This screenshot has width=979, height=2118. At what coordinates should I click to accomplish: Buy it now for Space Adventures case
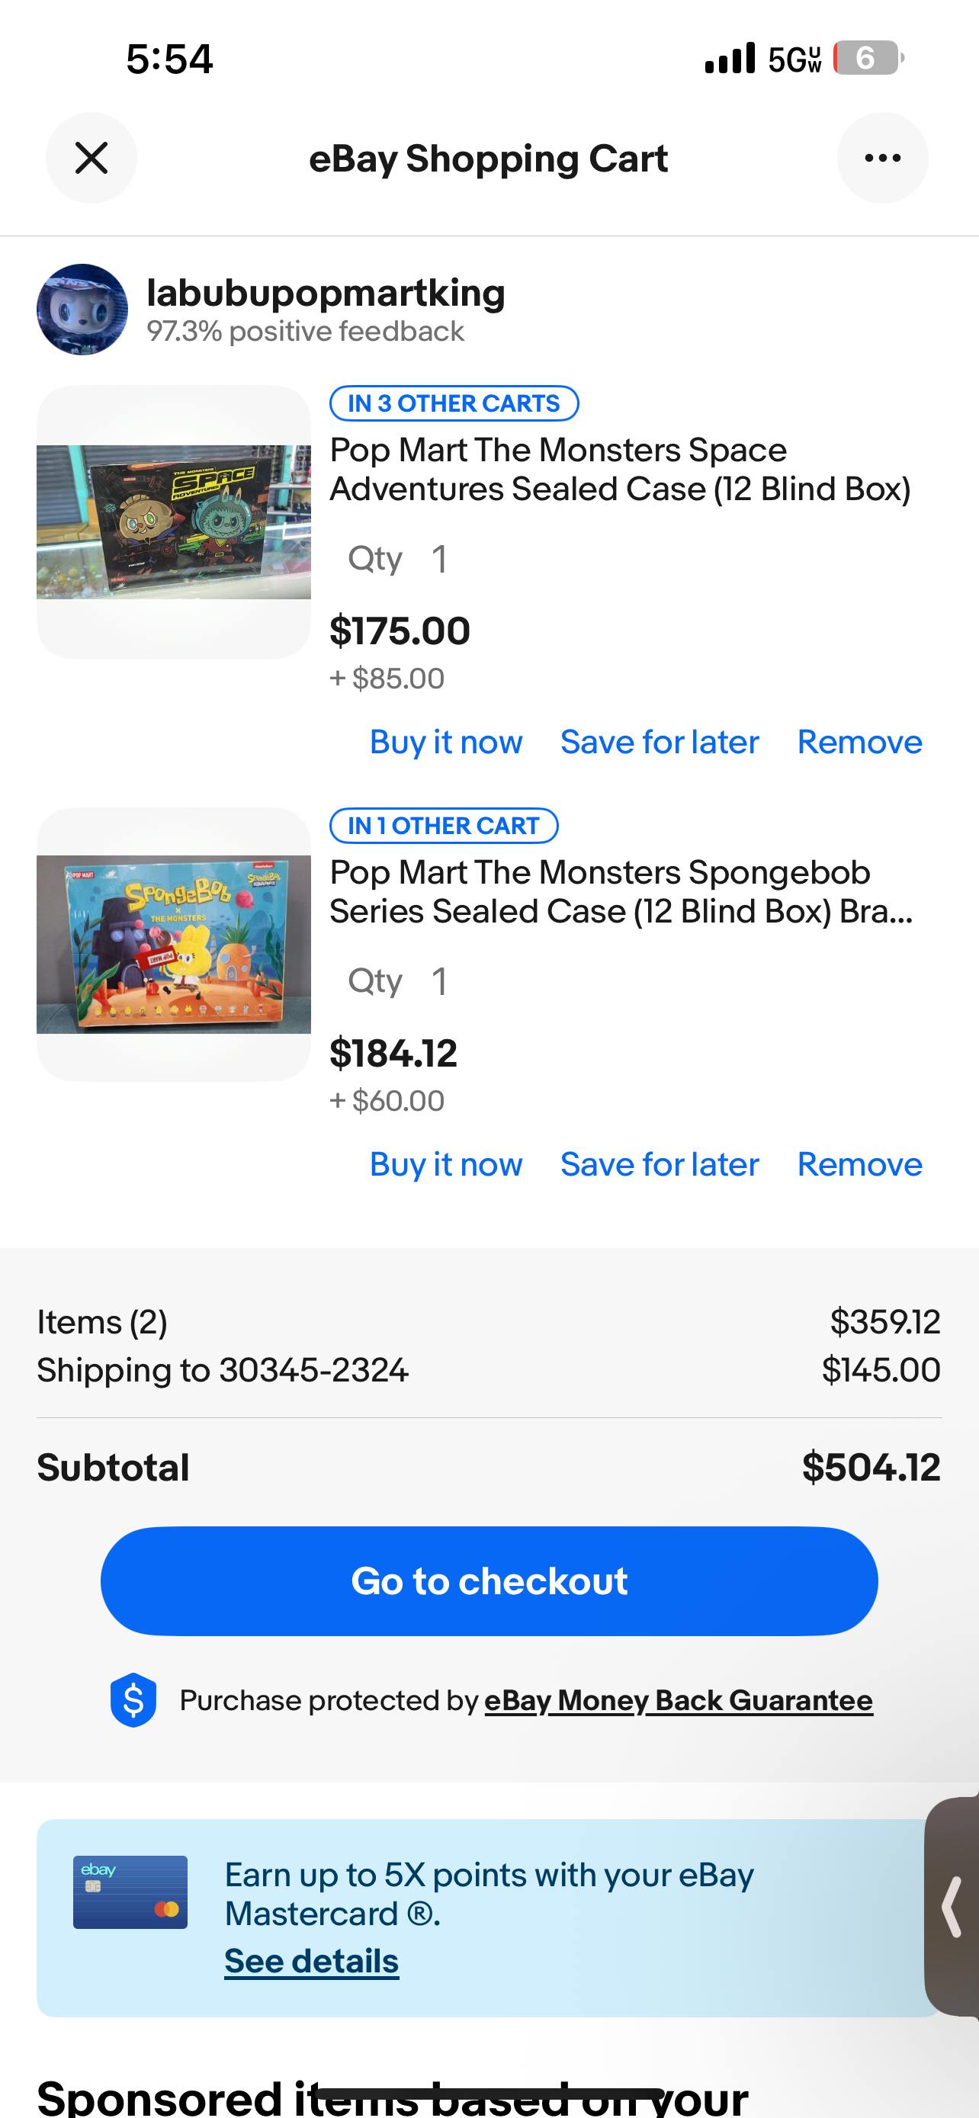(x=445, y=742)
